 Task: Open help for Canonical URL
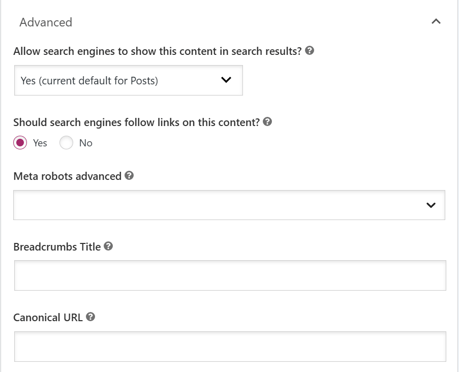pyautogui.click(x=91, y=317)
